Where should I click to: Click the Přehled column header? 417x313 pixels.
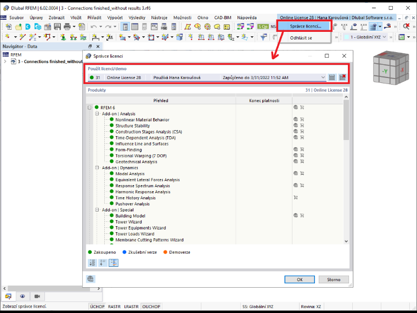pyautogui.click(x=161, y=100)
